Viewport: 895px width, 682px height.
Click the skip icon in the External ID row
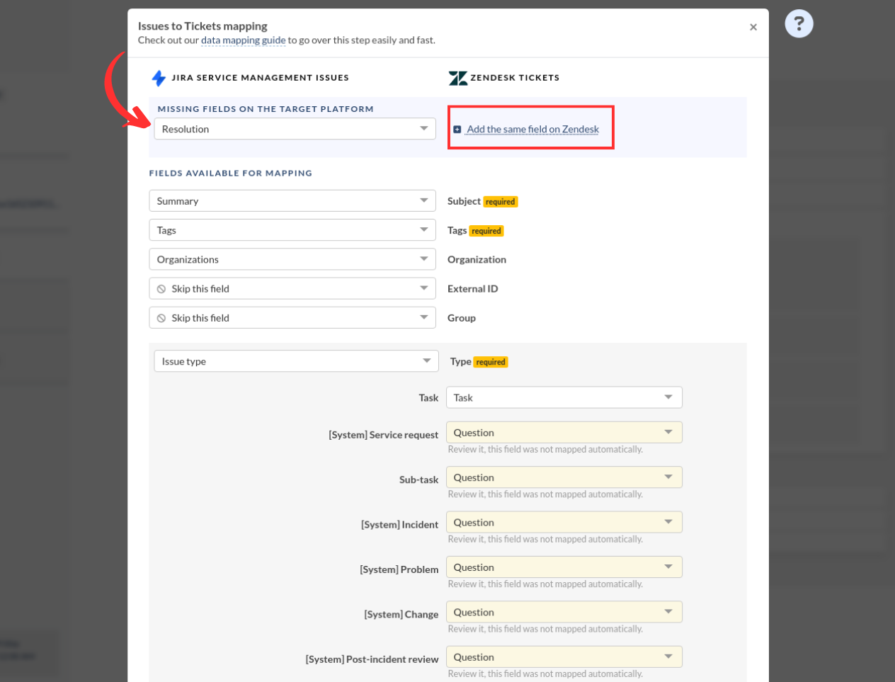click(161, 289)
